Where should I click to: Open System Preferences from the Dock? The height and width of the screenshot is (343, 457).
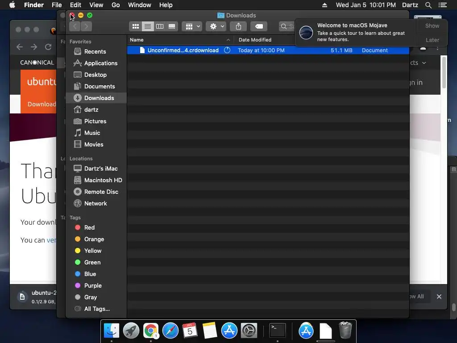click(x=249, y=330)
